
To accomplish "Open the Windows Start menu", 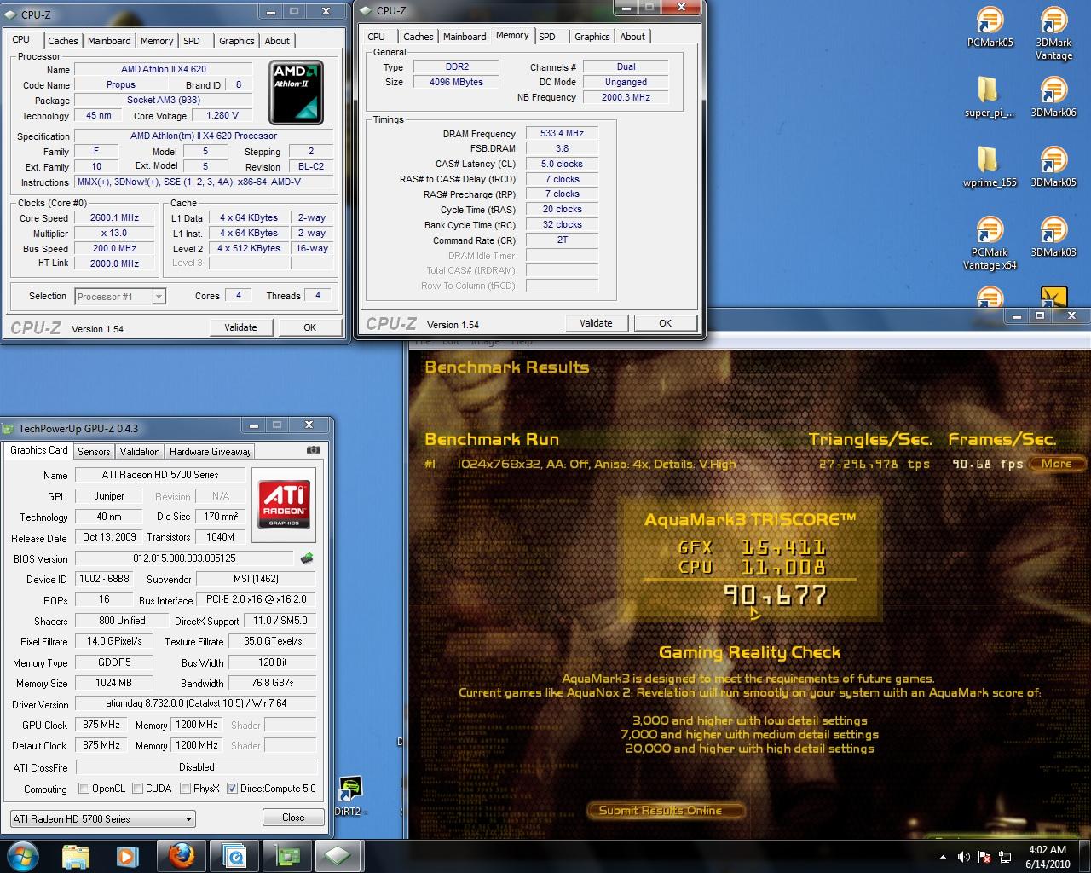I will coord(23,855).
